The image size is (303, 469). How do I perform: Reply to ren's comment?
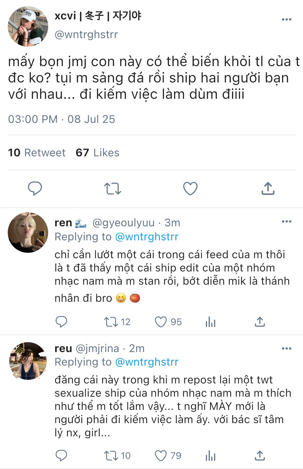[61, 322]
